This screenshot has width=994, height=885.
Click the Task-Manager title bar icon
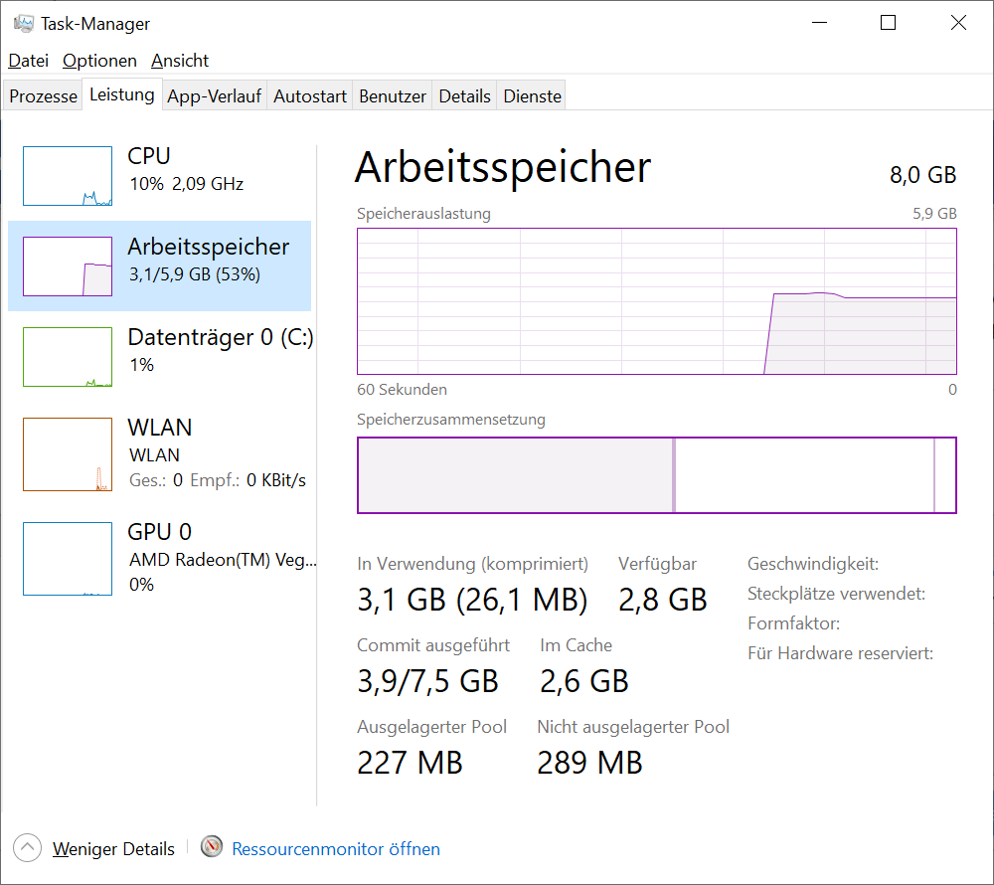coord(24,23)
